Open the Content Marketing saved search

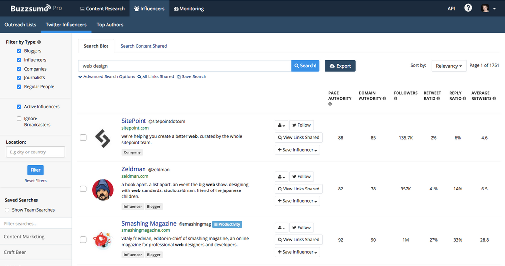point(24,237)
